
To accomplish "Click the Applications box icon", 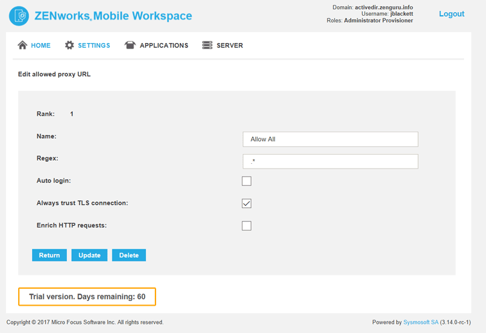I will pyautogui.click(x=130, y=45).
